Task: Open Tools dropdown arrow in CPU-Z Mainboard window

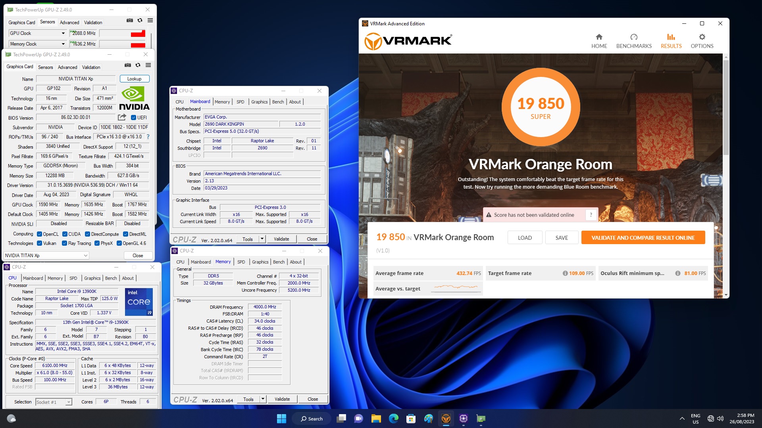Action: tap(262, 239)
